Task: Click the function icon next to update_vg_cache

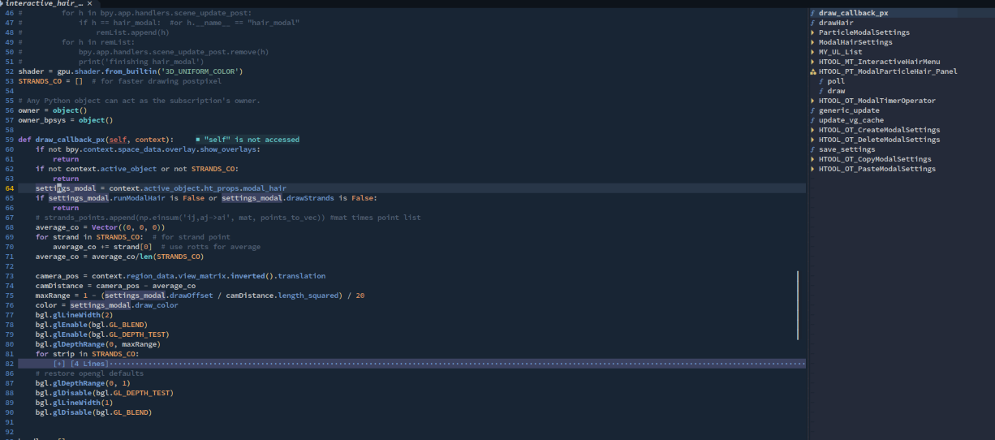Action: pyautogui.click(x=813, y=120)
